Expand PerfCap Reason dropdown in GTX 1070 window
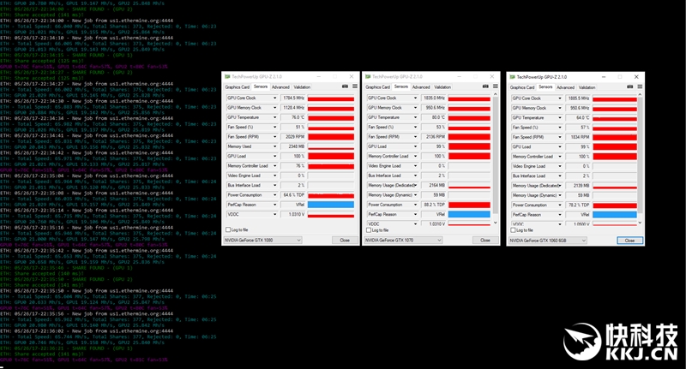The image size is (686, 369). (415, 214)
